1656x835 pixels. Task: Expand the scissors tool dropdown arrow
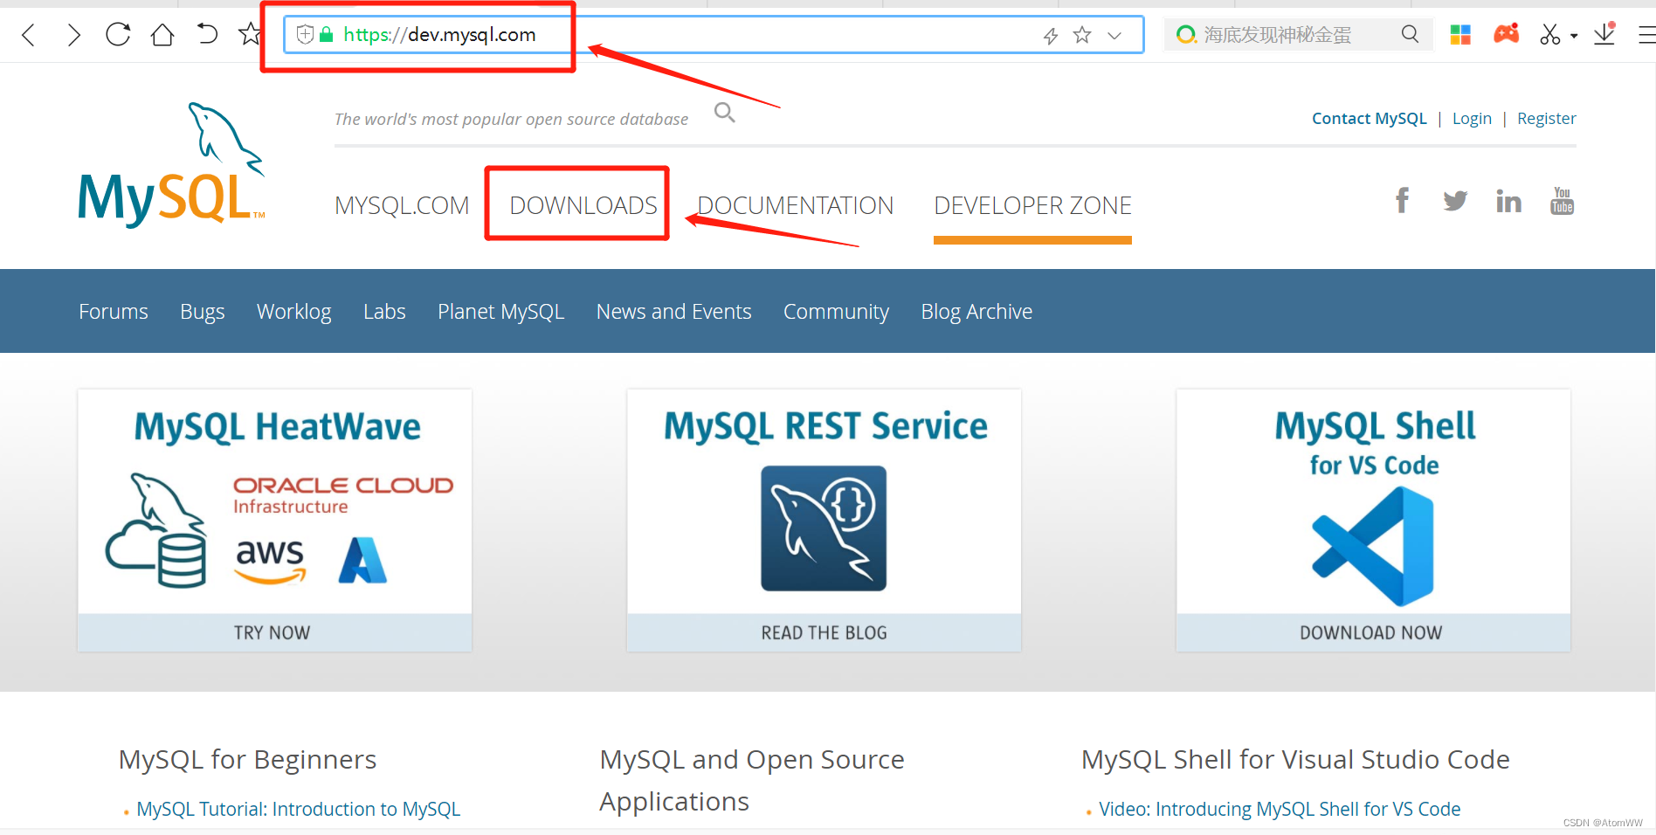click(x=1574, y=37)
